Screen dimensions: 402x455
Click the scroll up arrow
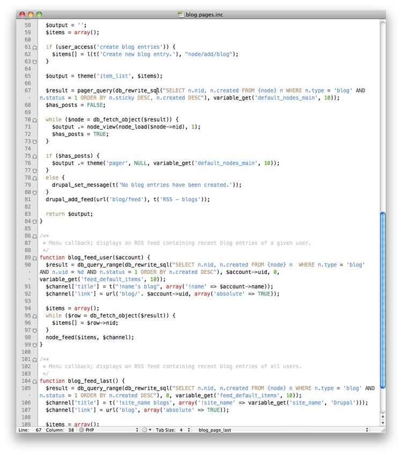pyautogui.click(x=383, y=416)
